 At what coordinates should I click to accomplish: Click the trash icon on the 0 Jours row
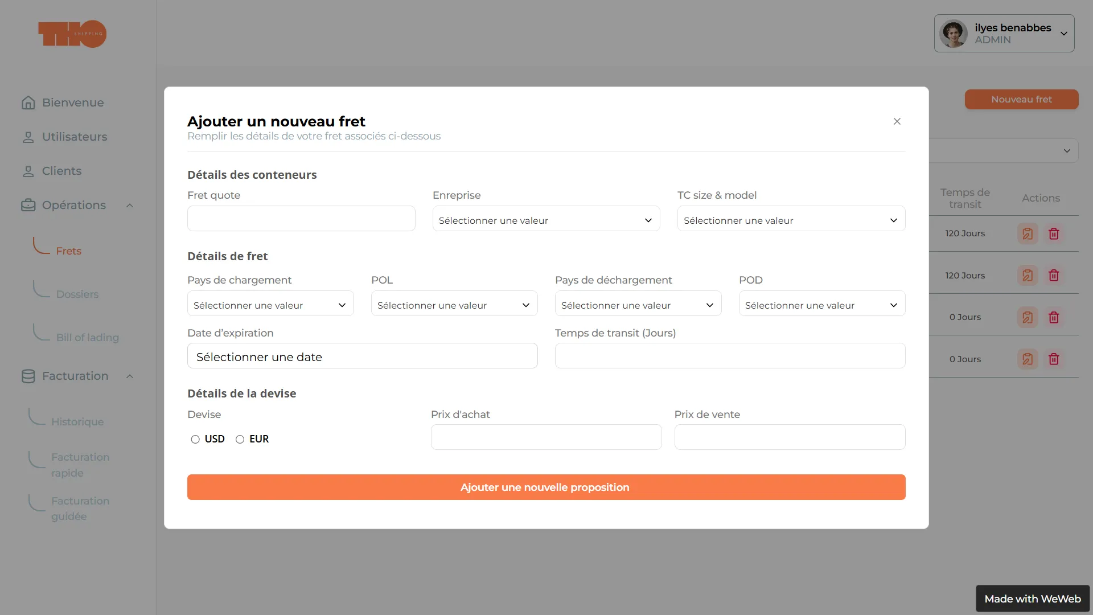click(x=1054, y=317)
